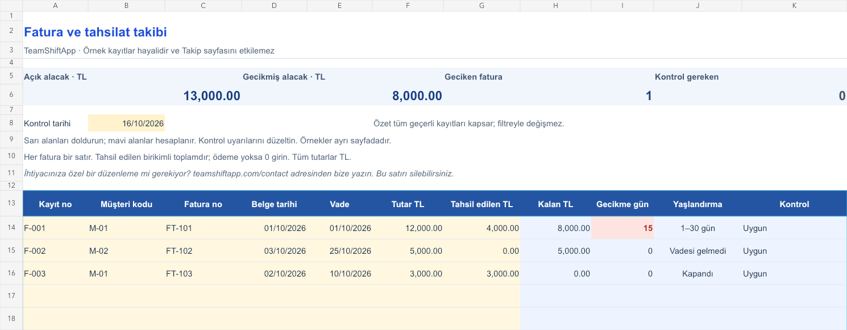The width and height of the screenshot is (847, 330).
Task: Select column F header
Action: click(x=408, y=6)
